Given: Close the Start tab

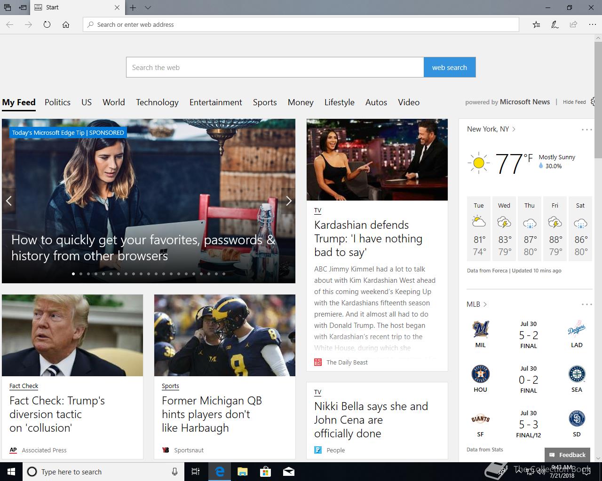Looking at the screenshot, I should point(117,8).
